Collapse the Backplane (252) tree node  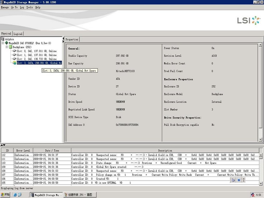[7, 47]
